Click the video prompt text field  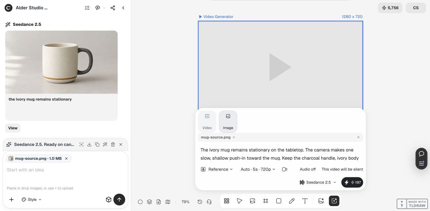point(280,154)
